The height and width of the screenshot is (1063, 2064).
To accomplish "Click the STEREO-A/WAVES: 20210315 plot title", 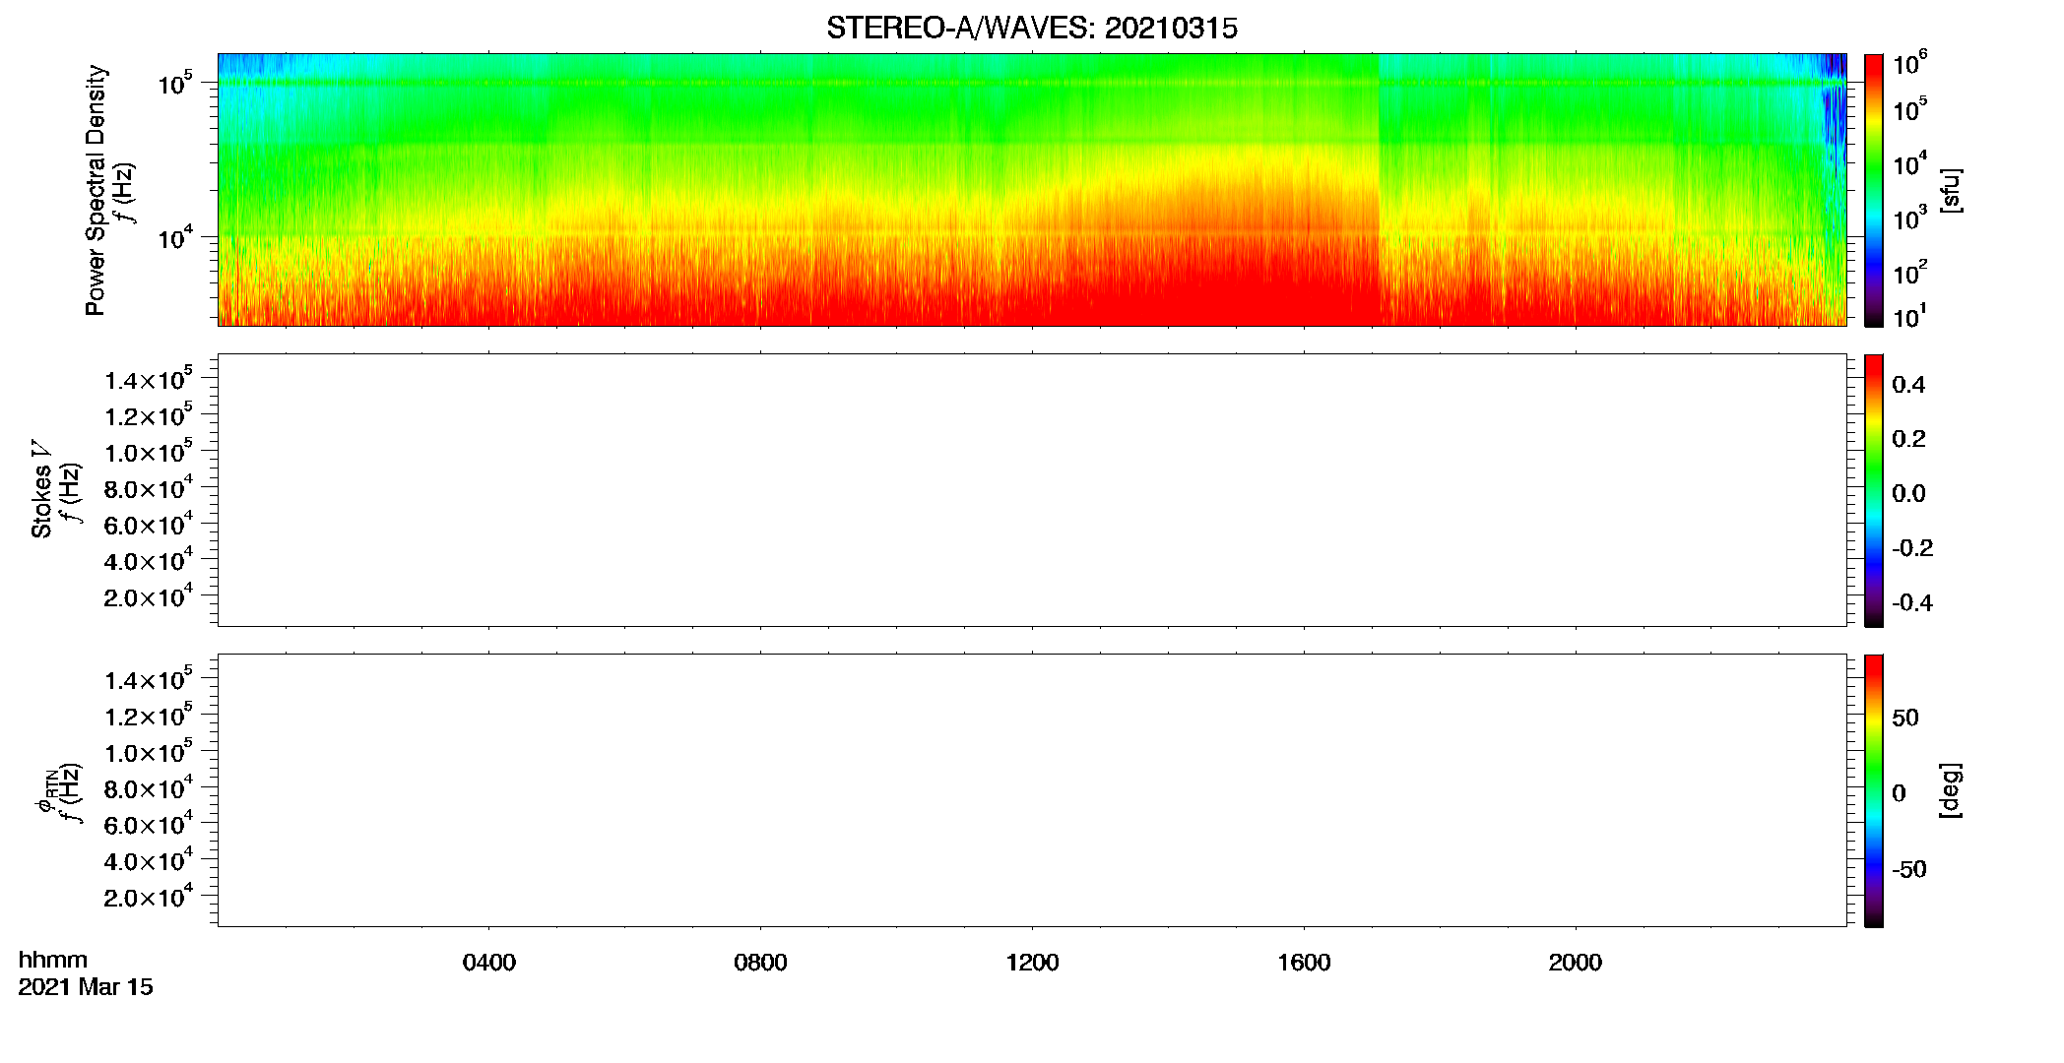I will pos(1031,29).
